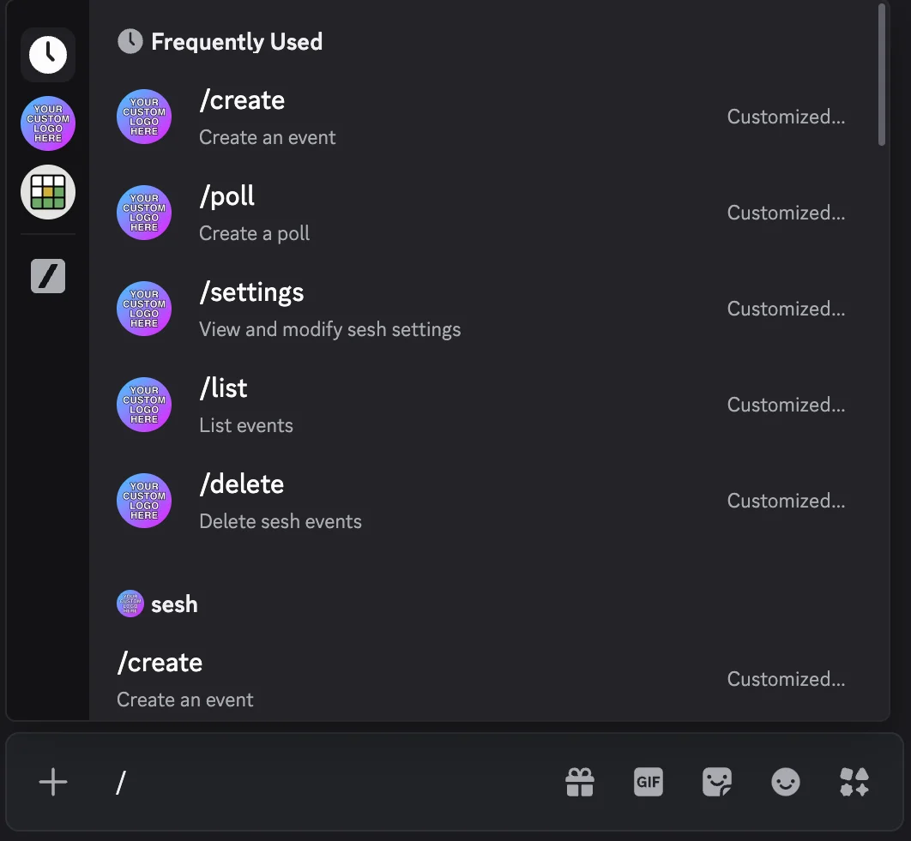This screenshot has width=911, height=841.
Task: Open the sticker picker
Action: [x=717, y=782]
